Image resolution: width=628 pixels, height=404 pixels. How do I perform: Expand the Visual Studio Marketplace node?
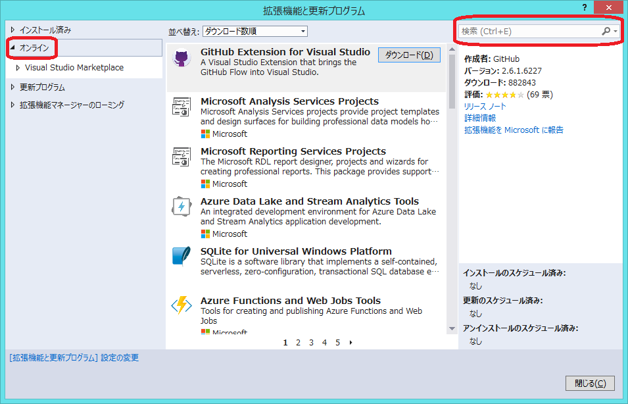[18, 68]
